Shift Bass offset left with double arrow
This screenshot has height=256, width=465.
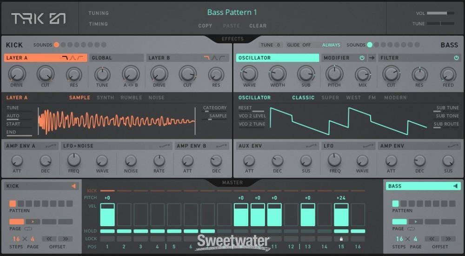tap(432, 239)
